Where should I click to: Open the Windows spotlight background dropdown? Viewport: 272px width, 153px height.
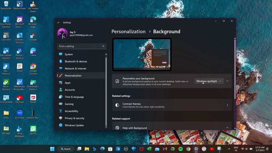point(209,81)
